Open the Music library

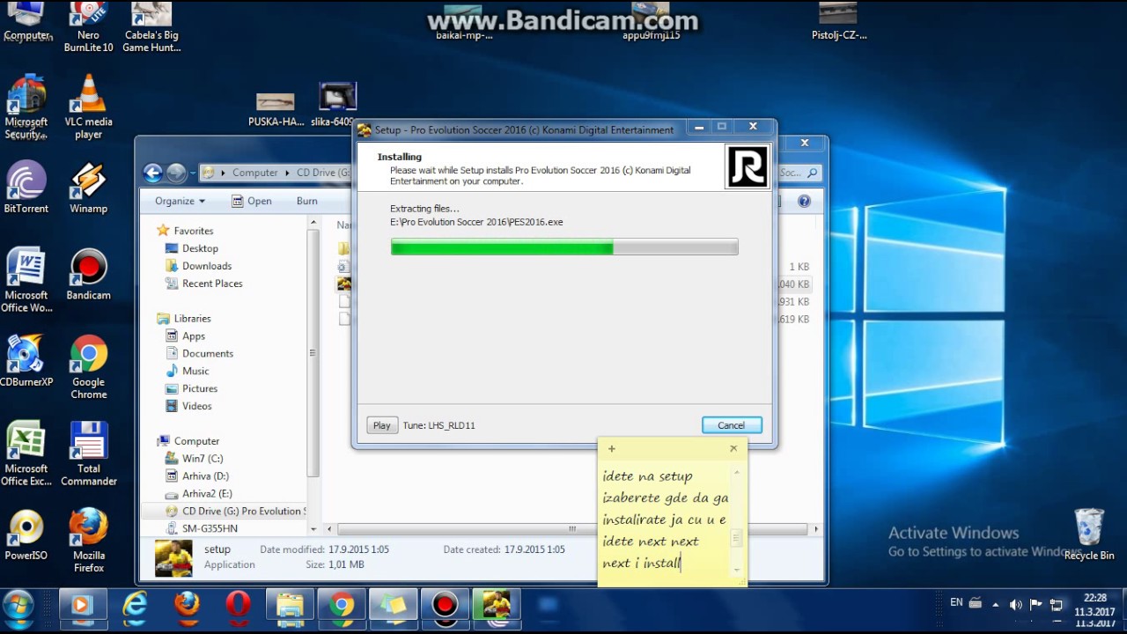[195, 372]
